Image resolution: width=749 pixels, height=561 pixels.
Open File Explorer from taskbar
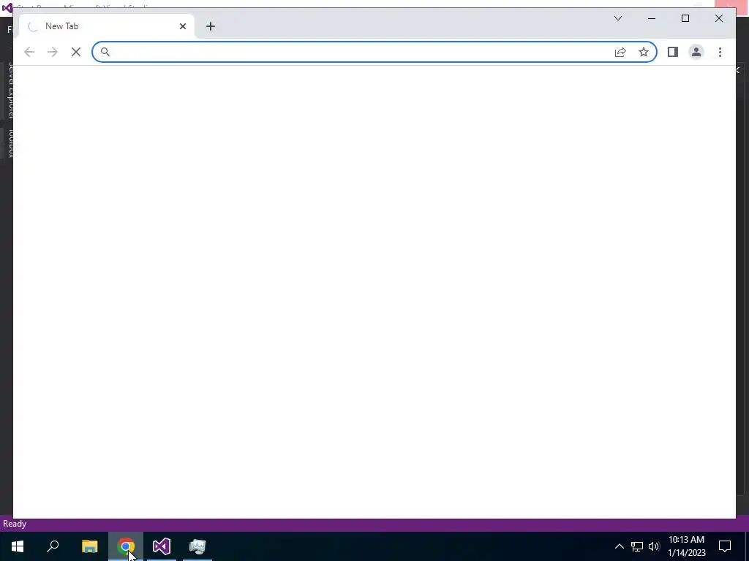(x=89, y=546)
